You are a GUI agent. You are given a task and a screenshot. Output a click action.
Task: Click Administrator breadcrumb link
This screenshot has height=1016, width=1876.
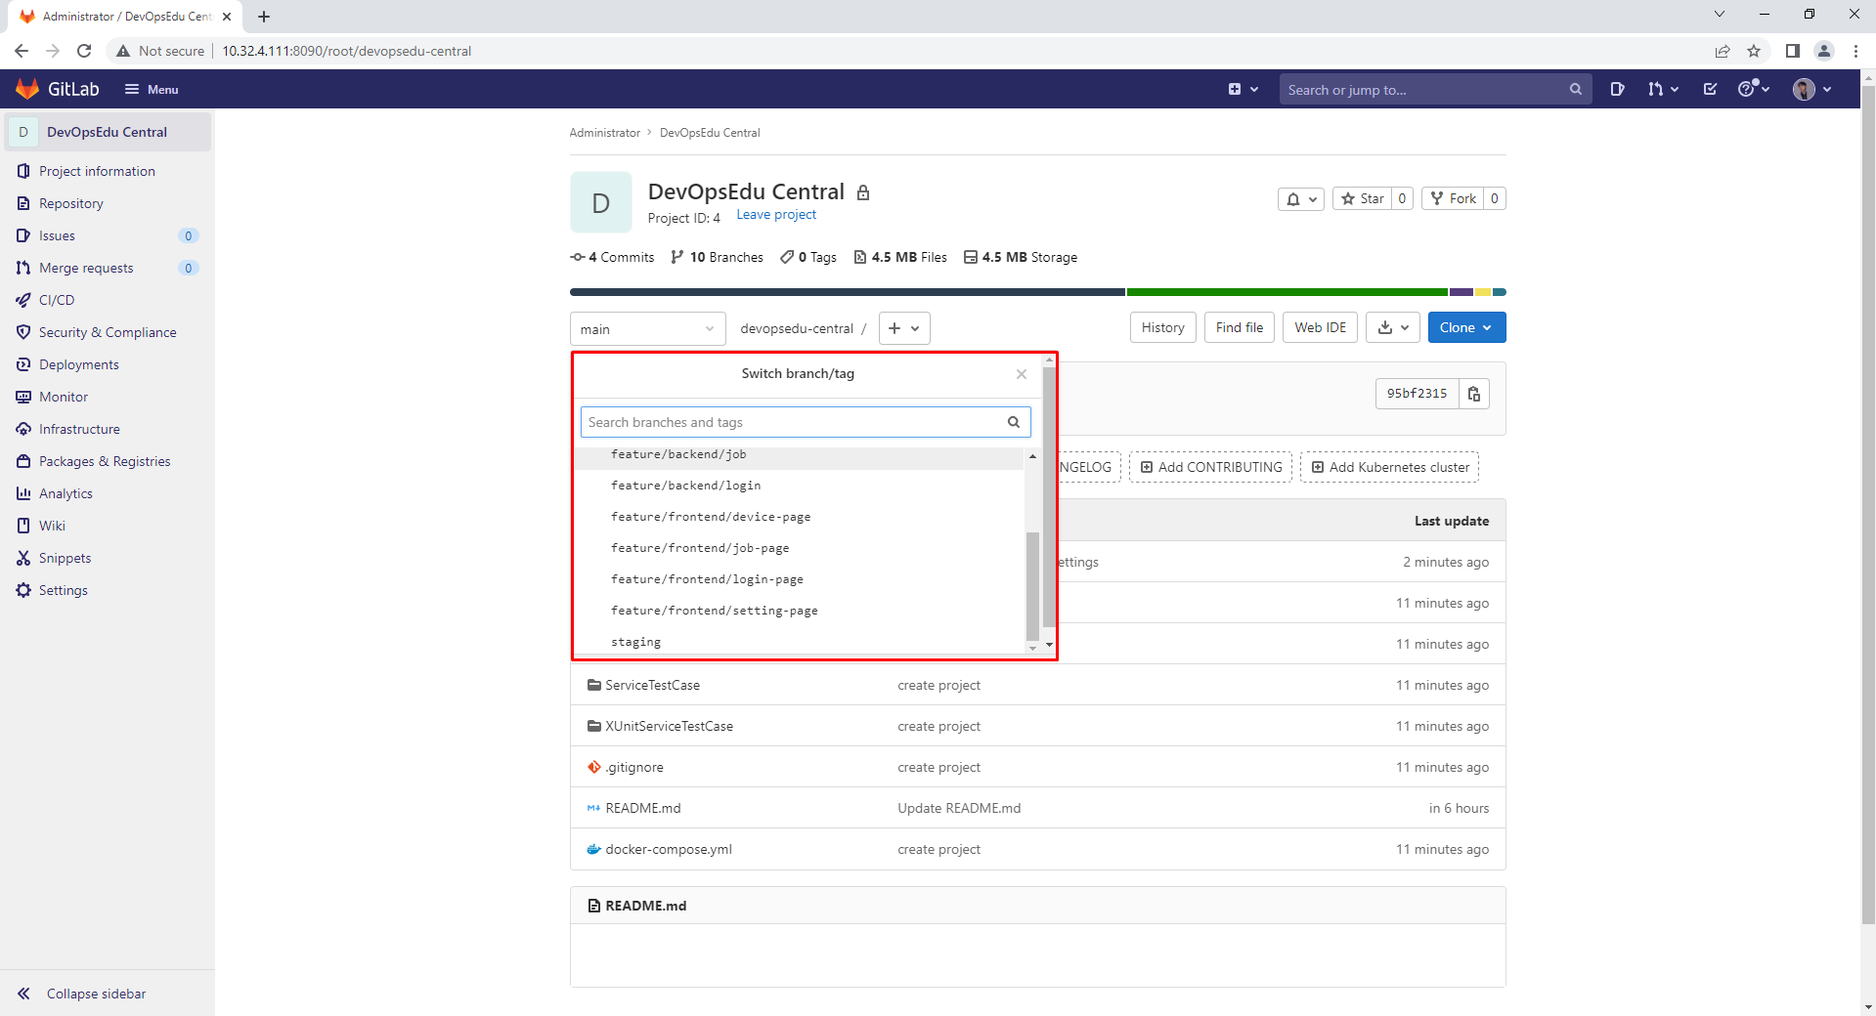pyautogui.click(x=604, y=133)
